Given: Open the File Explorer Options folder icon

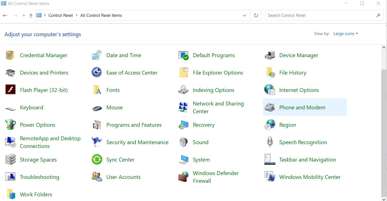Looking at the screenshot, I should pyautogui.click(x=184, y=73).
